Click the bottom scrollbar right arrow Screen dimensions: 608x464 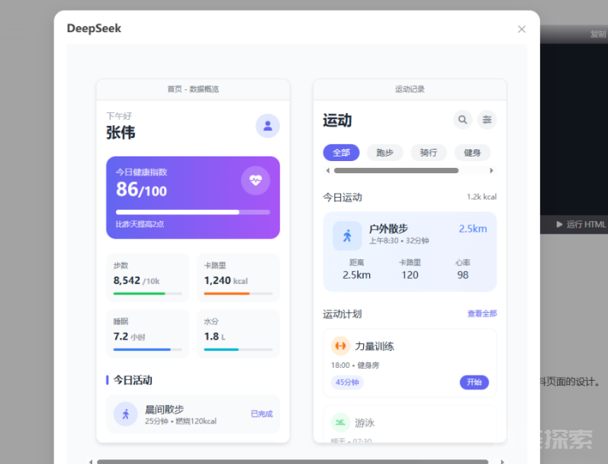pyautogui.click(x=503, y=462)
